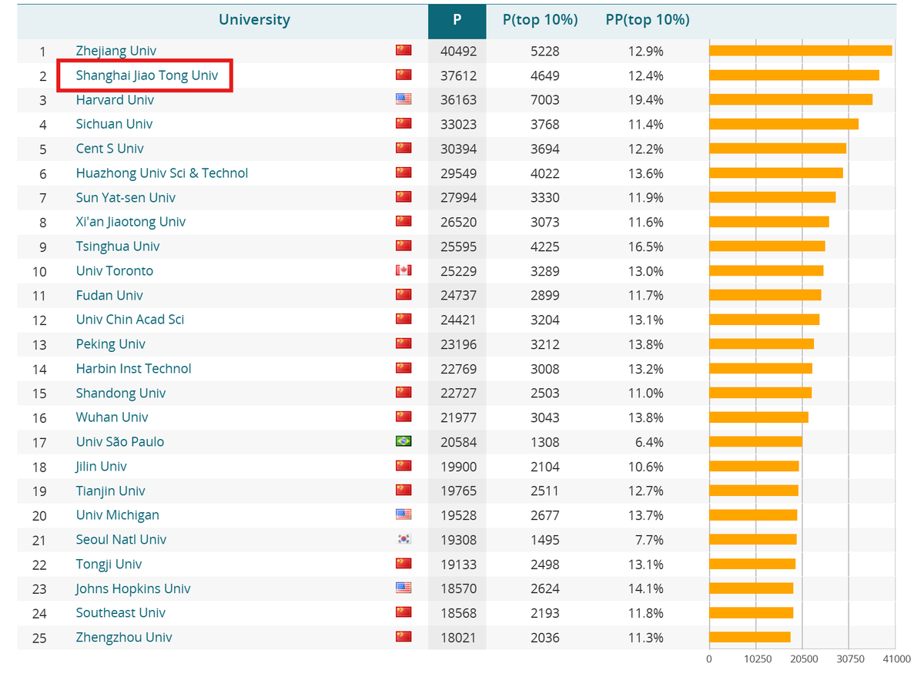Click the China flag beside Peking Univ
The height and width of the screenshot is (677, 924).
(403, 344)
